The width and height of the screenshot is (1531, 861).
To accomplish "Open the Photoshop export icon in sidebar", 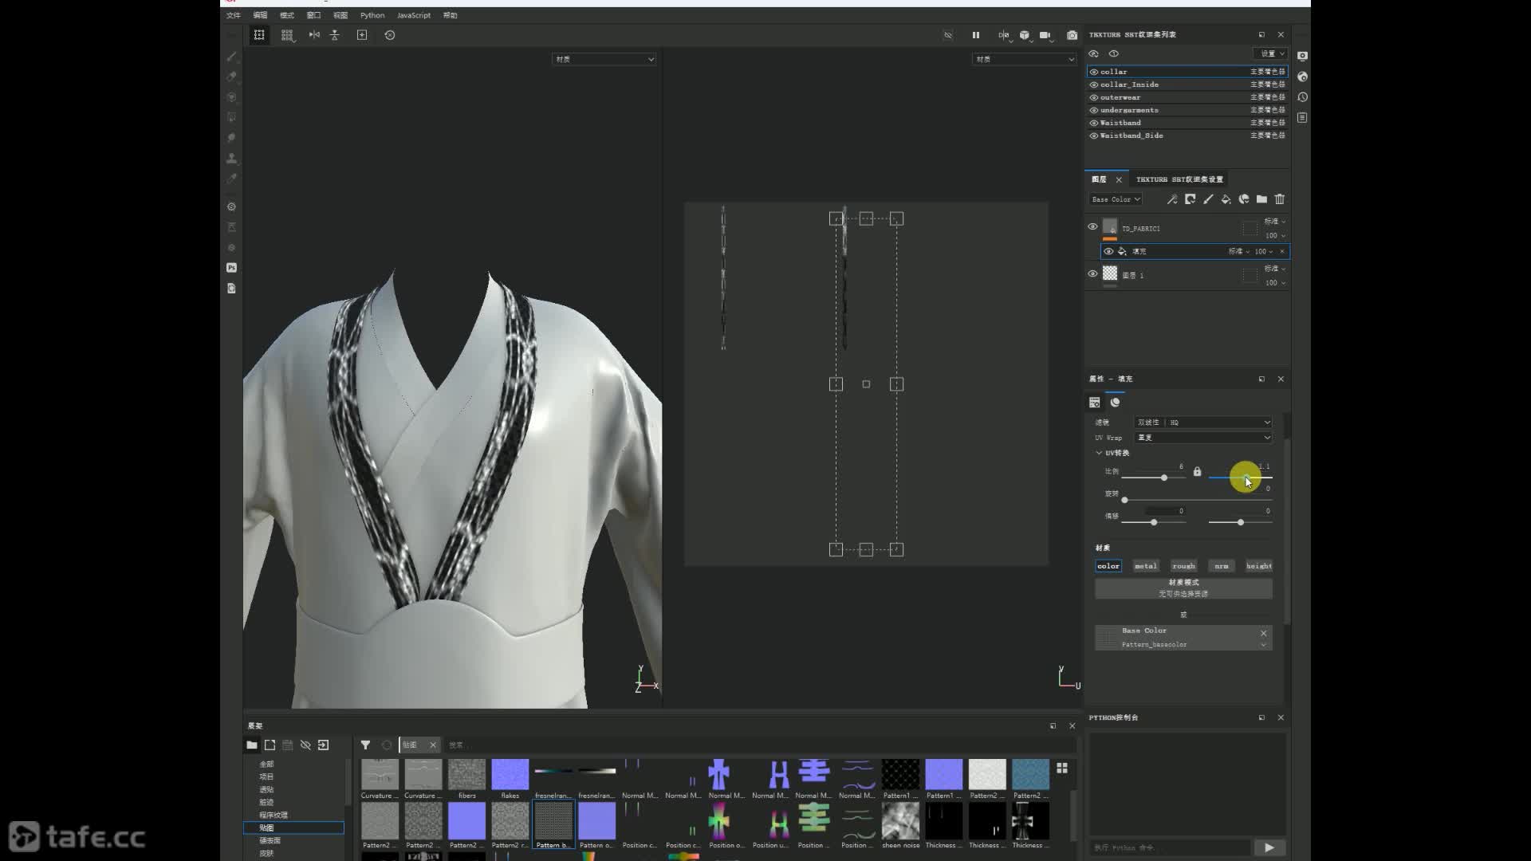I will [x=231, y=268].
